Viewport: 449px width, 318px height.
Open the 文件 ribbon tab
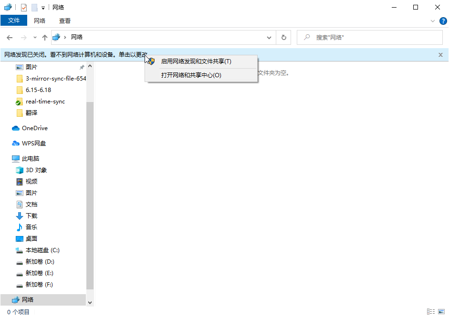click(x=14, y=21)
